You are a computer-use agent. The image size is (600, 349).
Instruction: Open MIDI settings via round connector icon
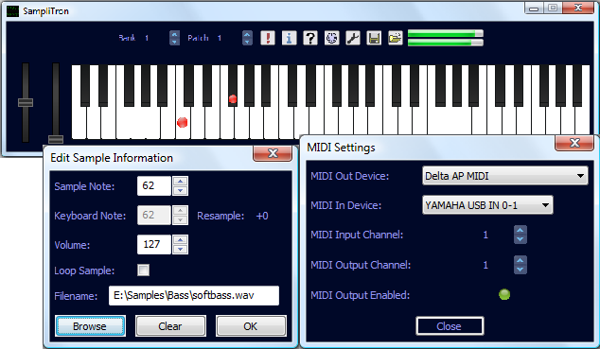(x=332, y=38)
